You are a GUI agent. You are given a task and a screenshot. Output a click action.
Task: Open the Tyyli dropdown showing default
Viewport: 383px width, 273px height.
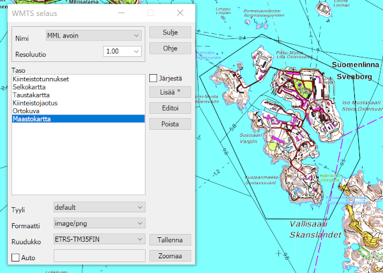coord(99,207)
